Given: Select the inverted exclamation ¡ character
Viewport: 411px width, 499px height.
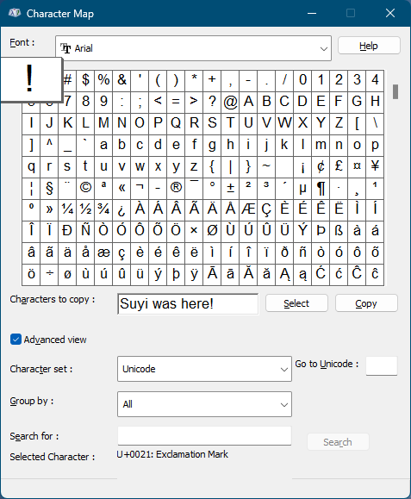Looking at the screenshot, I should point(302,166).
